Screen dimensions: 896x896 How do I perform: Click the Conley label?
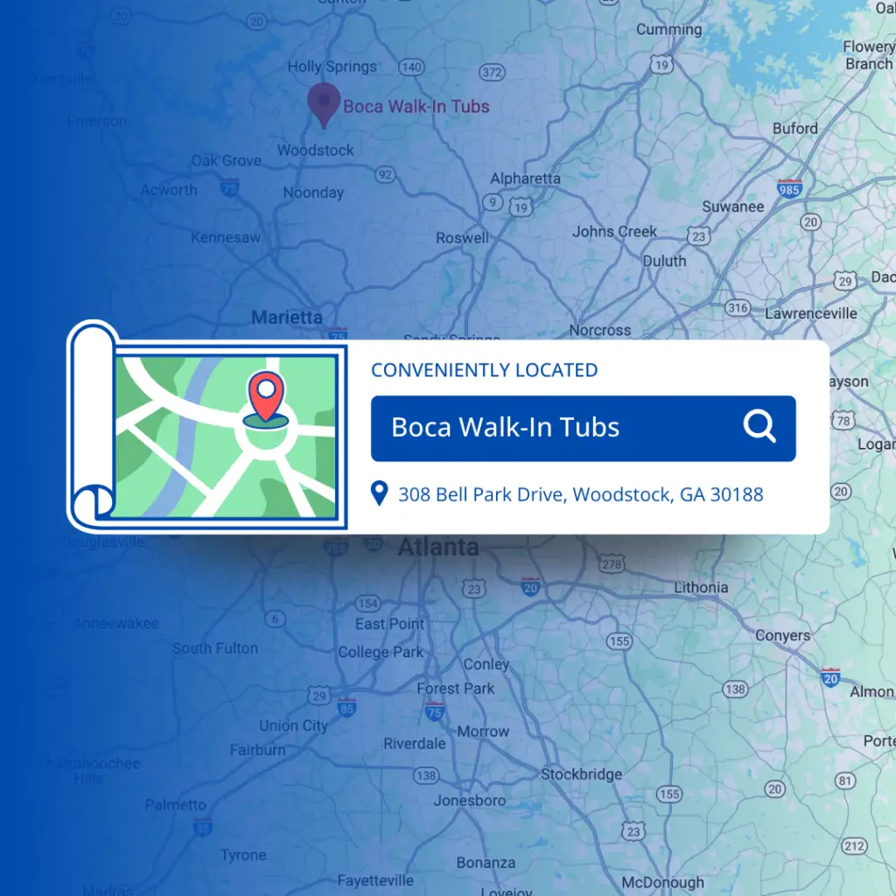(x=486, y=664)
